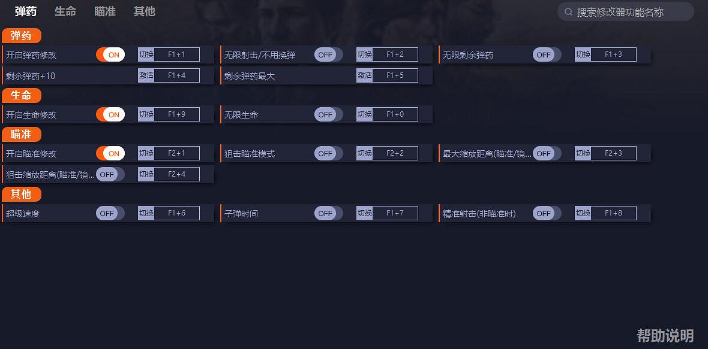Disable the 开启弹药修改 toggle
This screenshot has width=708, height=349.
[x=111, y=54]
